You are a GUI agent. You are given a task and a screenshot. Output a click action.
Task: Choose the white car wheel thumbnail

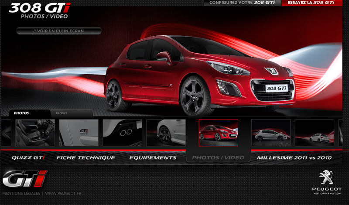[x=166, y=132]
